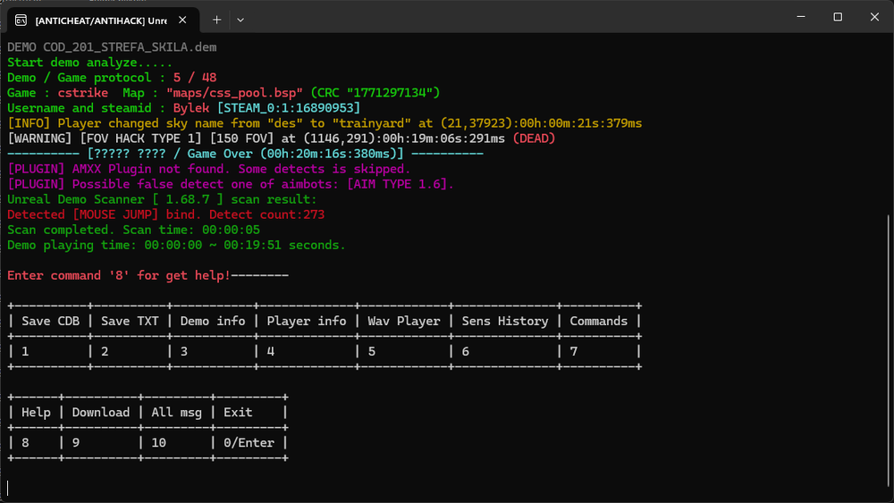Maximize the terminal window
Viewport: 894px width, 503px height.
(x=838, y=17)
